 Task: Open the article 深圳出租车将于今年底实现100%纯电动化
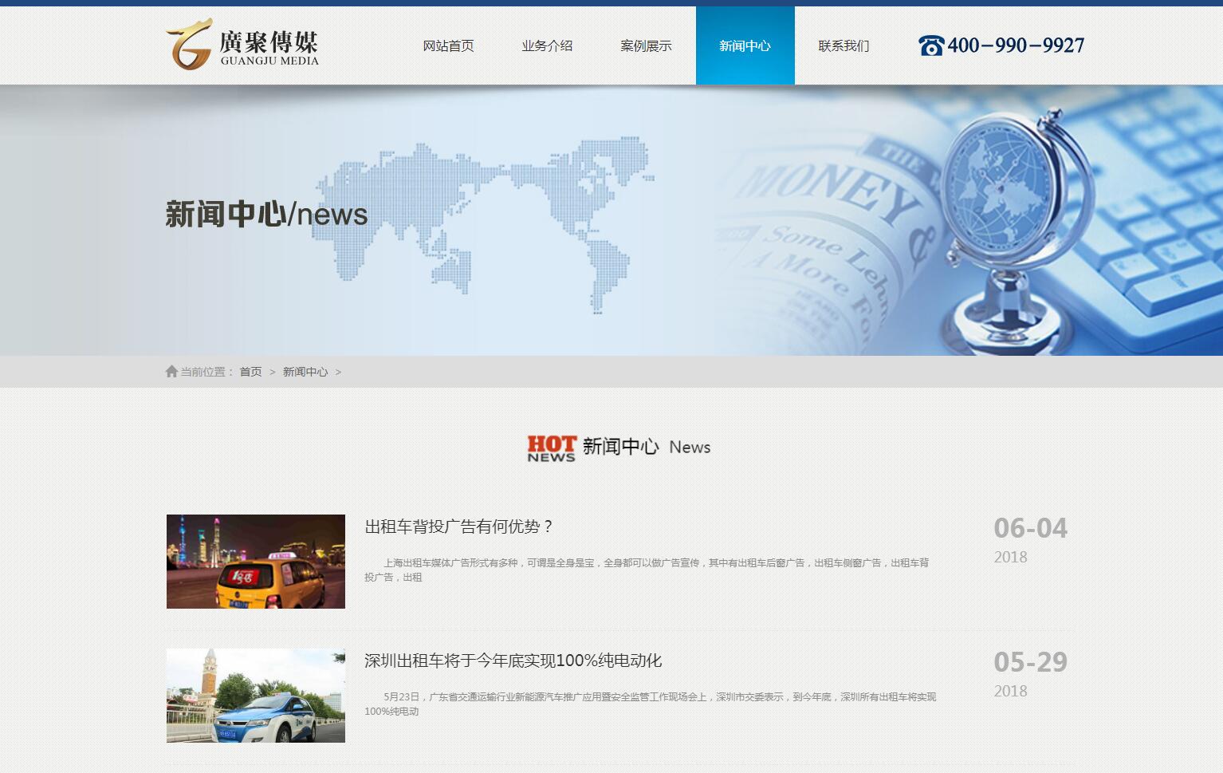click(513, 661)
